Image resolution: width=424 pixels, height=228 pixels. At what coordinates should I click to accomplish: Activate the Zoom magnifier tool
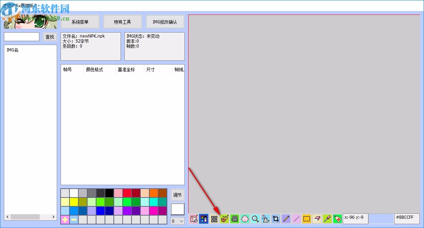click(255, 219)
